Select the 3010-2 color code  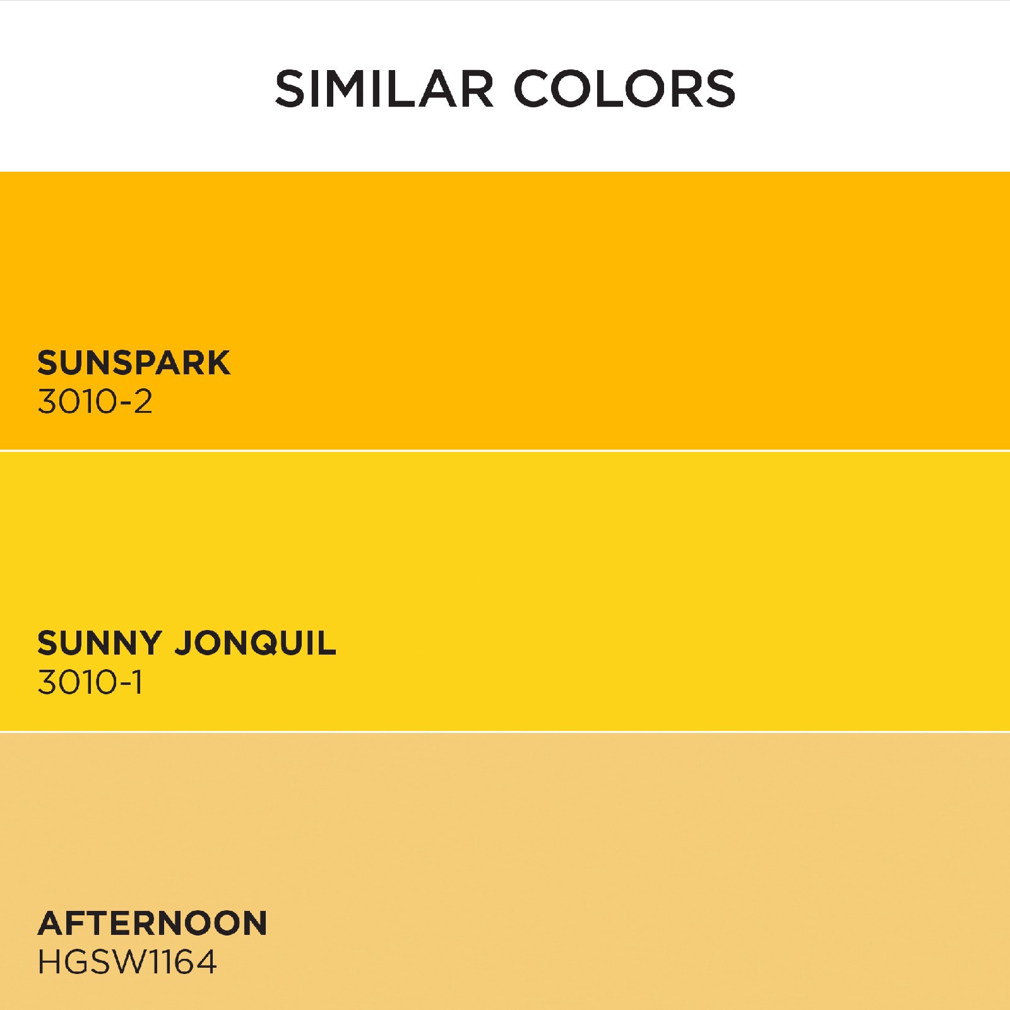click(95, 401)
